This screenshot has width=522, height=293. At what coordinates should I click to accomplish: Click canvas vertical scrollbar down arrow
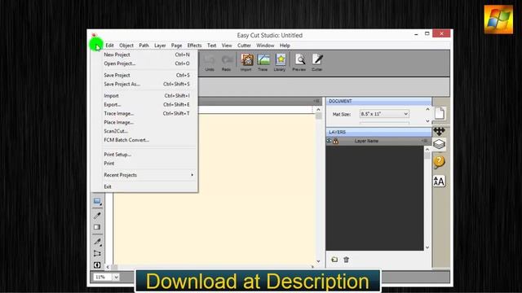(319, 261)
